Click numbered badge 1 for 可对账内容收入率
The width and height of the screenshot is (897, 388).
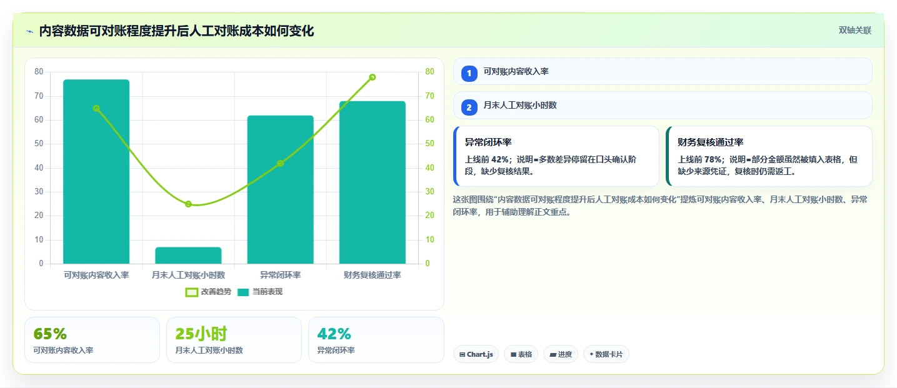(469, 73)
